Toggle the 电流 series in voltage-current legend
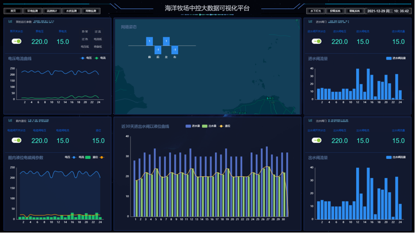This screenshot has height=233, width=415. [97, 58]
